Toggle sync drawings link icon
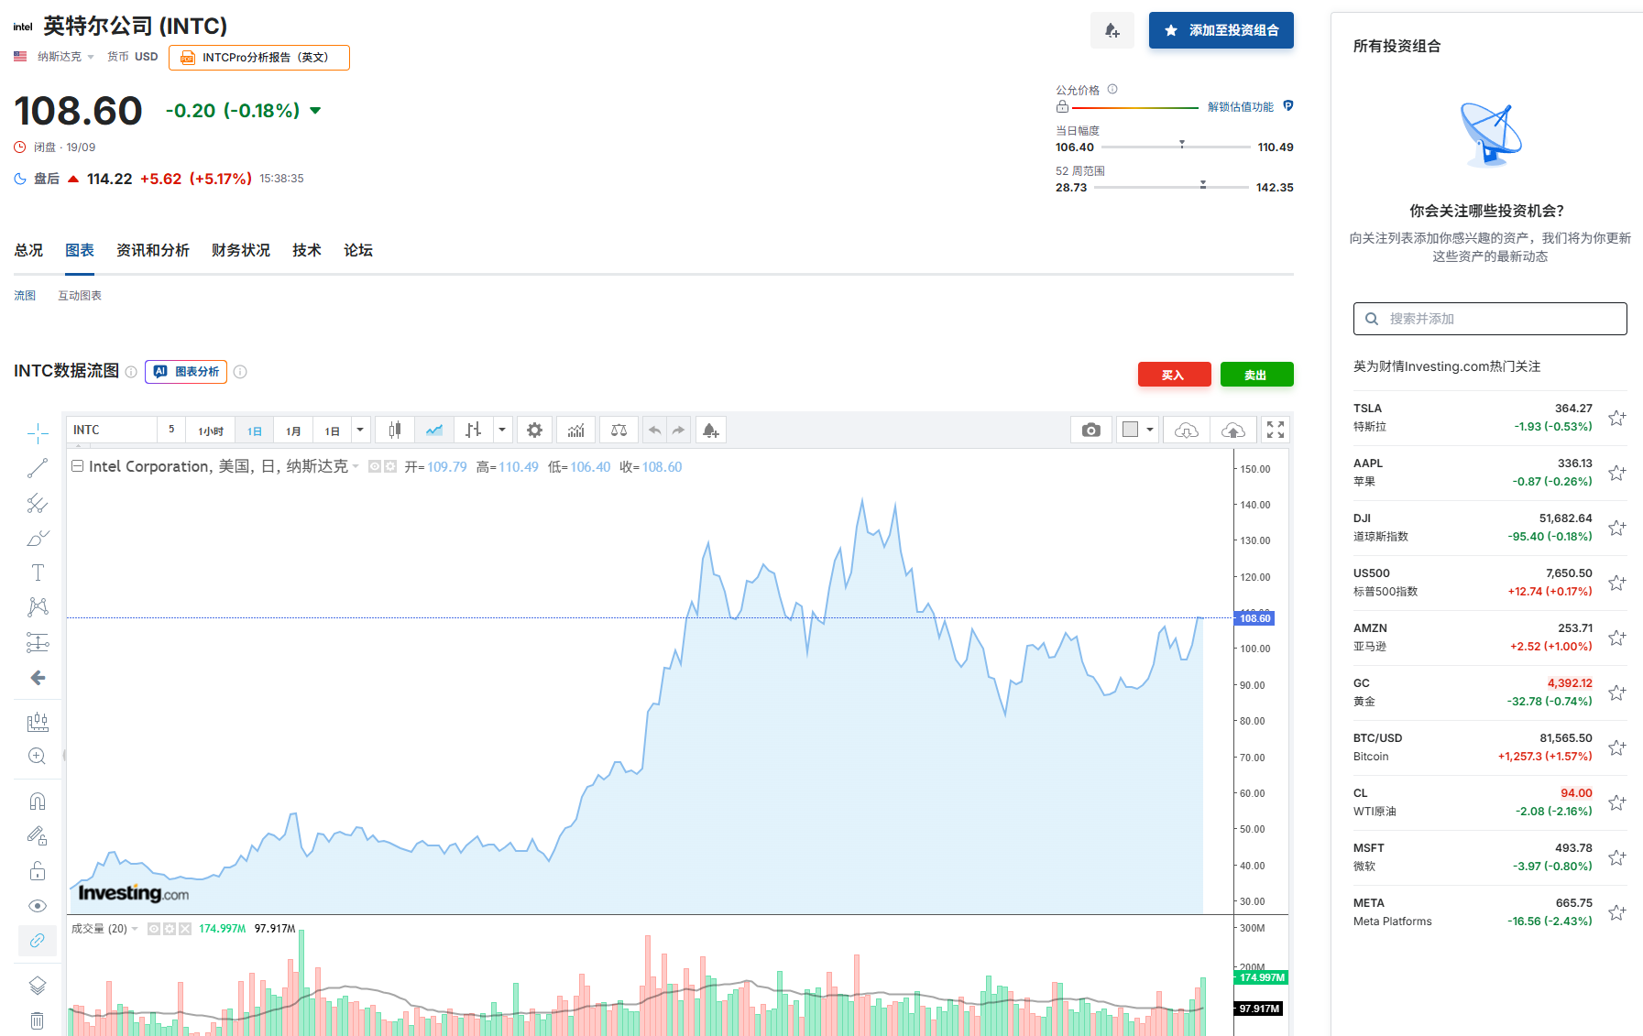 [x=38, y=941]
